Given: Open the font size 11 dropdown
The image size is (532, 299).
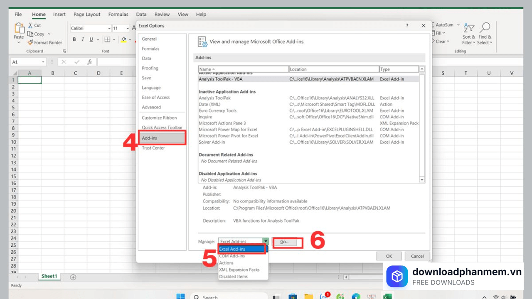Looking at the screenshot, I should [127, 28].
